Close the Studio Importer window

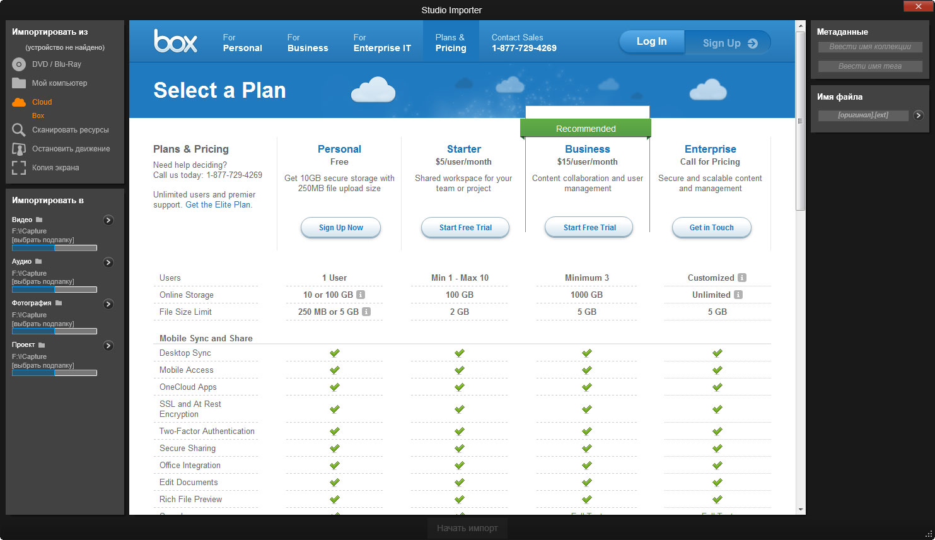click(918, 6)
